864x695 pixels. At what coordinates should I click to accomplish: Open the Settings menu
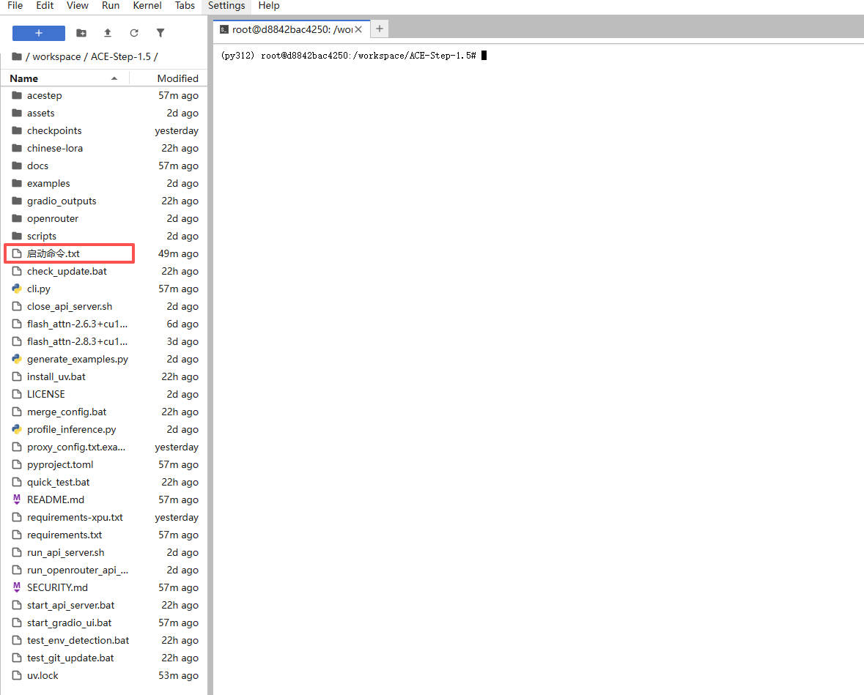point(226,6)
